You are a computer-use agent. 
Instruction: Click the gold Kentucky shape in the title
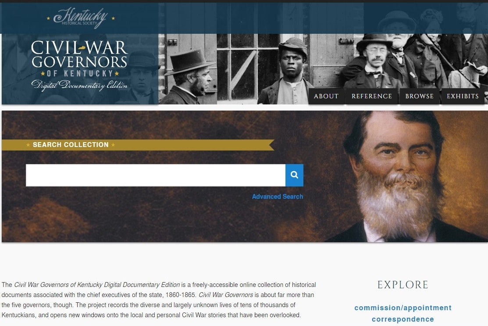pyautogui.click(x=82, y=48)
